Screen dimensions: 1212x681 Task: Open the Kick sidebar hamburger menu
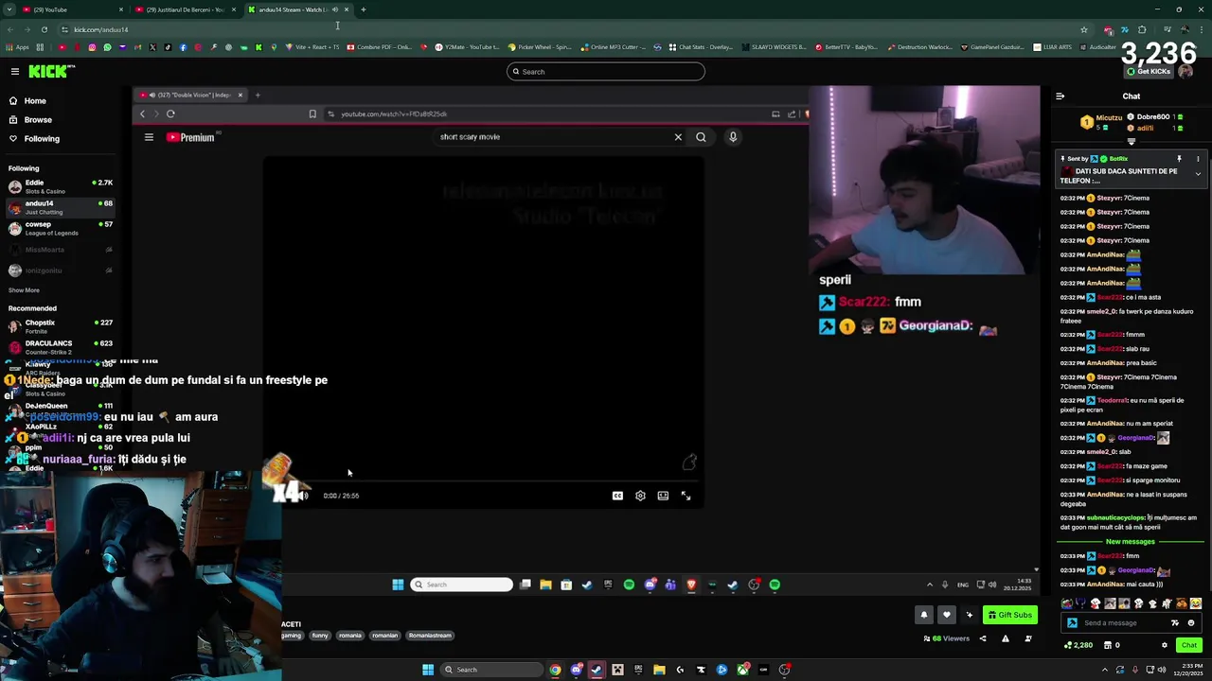(15, 72)
